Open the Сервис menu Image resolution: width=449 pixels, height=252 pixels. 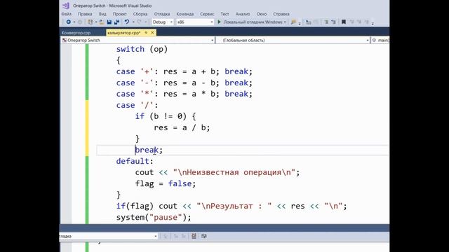207,14
